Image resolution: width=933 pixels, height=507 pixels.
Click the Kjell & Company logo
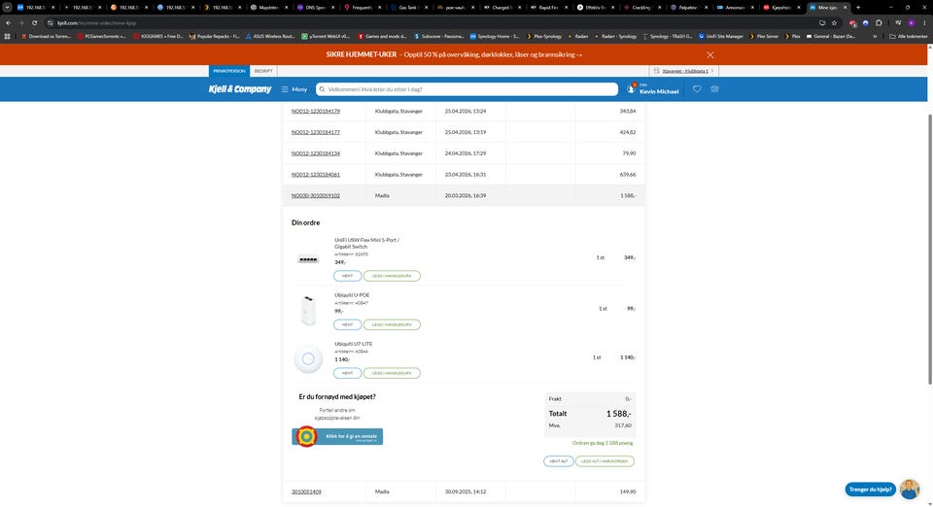tap(240, 89)
